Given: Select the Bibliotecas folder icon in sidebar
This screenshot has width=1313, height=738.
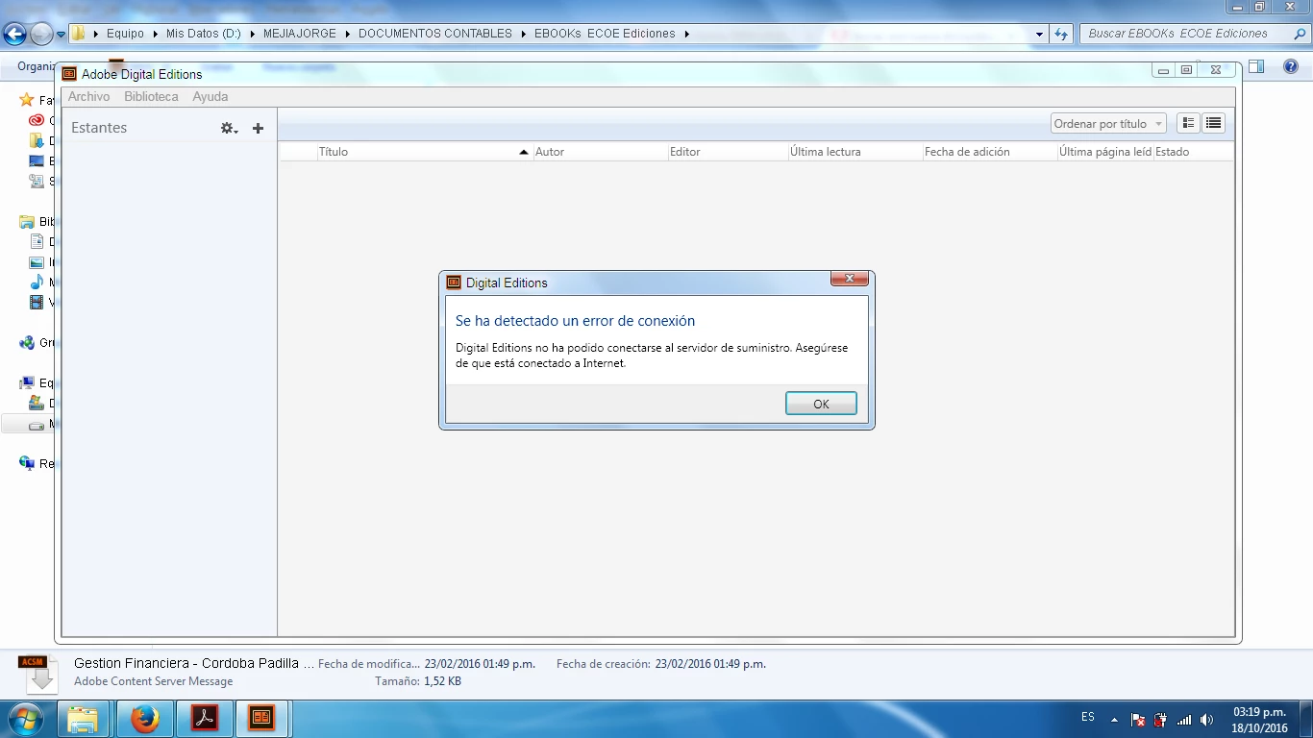Looking at the screenshot, I should click(x=26, y=222).
